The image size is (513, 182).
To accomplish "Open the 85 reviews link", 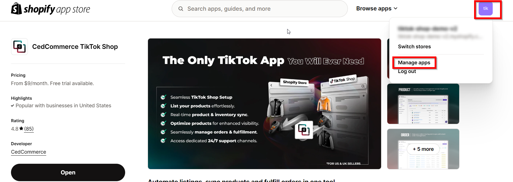I will point(29,129).
